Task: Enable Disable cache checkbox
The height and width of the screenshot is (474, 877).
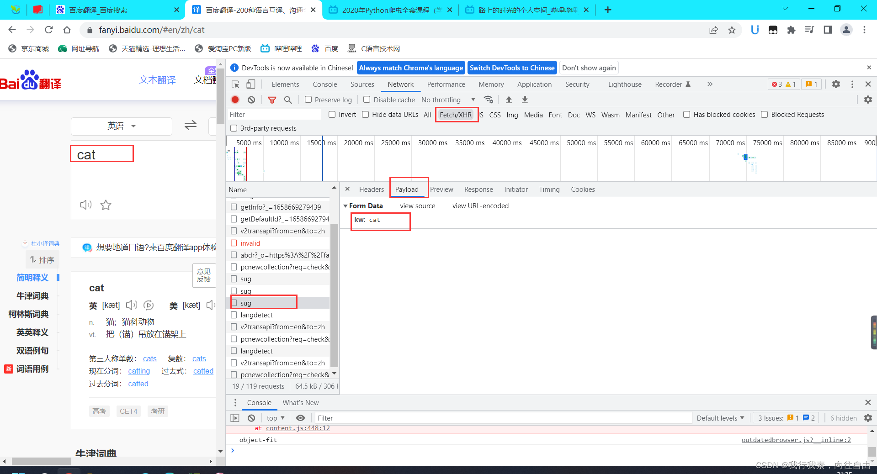Action: tap(367, 100)
